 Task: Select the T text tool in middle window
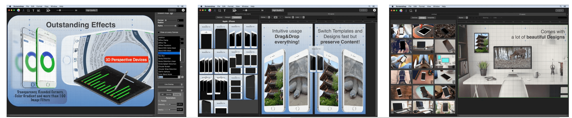(225, 10)
